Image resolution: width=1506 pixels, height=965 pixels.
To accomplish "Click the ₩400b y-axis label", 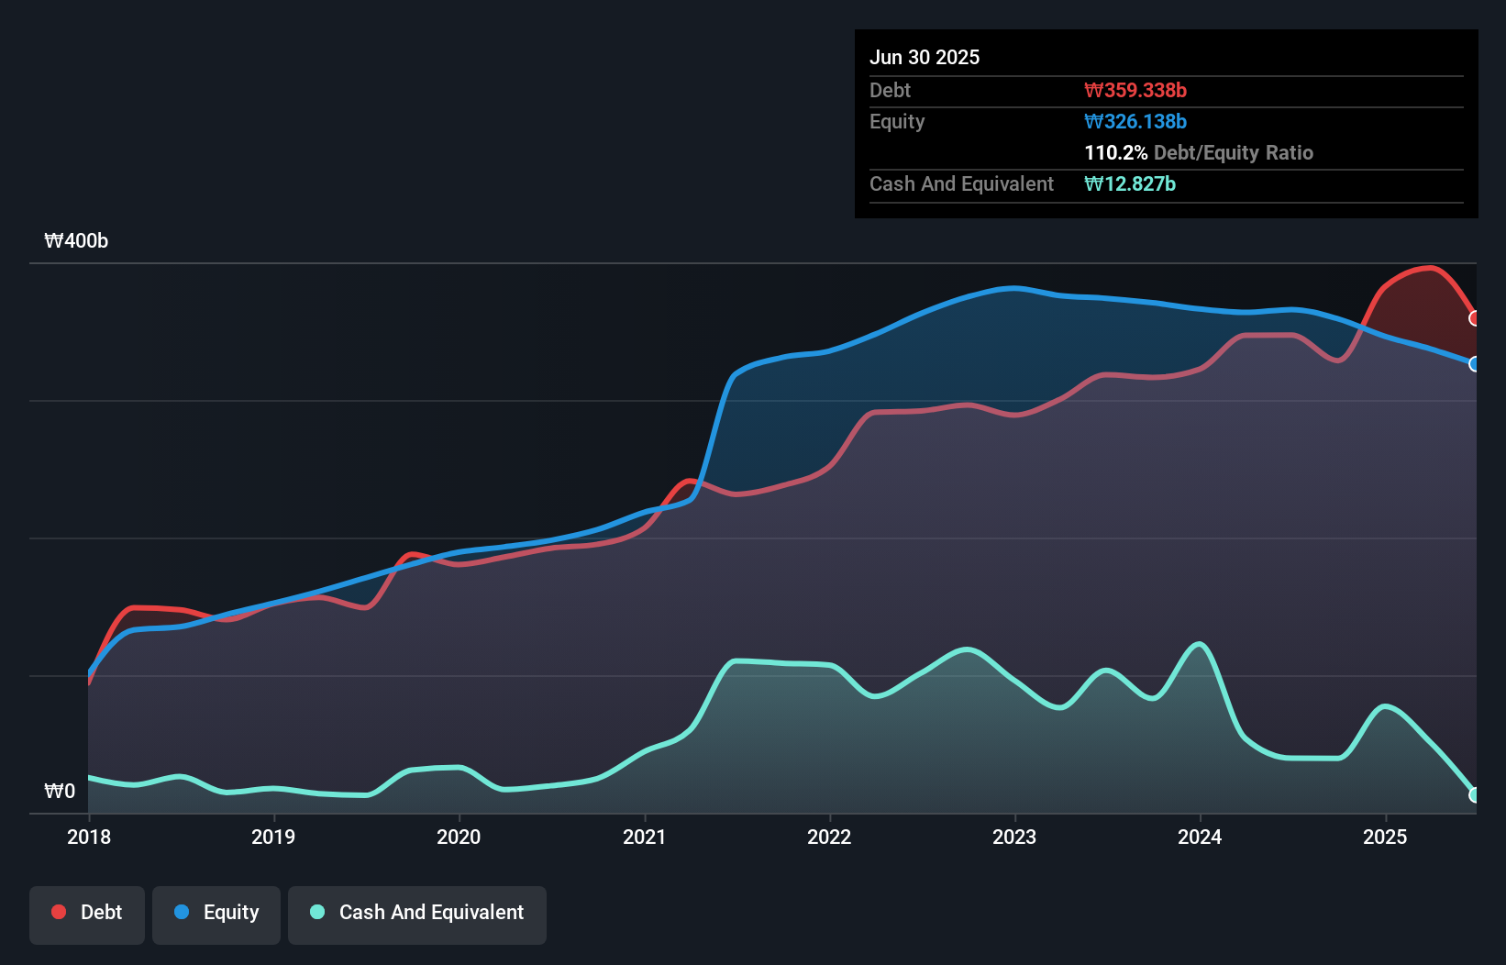I will click(76, 241).
